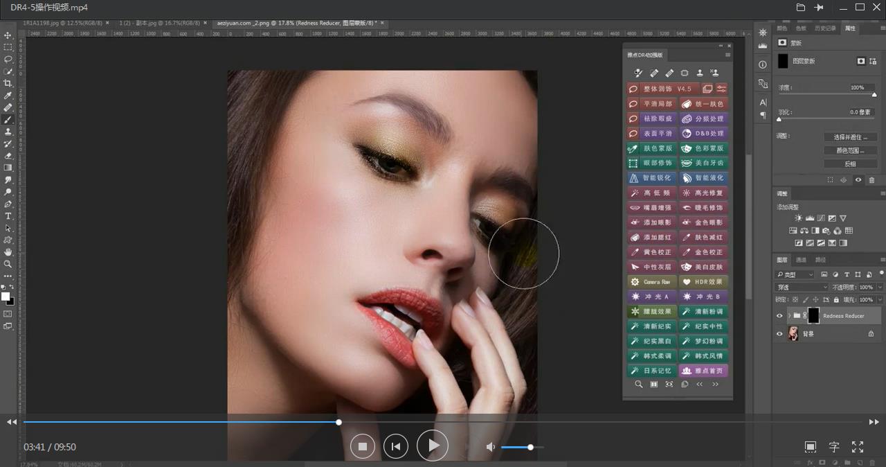Collapse the DR4 panel with double arrows
The height and width of the screenshot is (467, 886).
[721, 46]
